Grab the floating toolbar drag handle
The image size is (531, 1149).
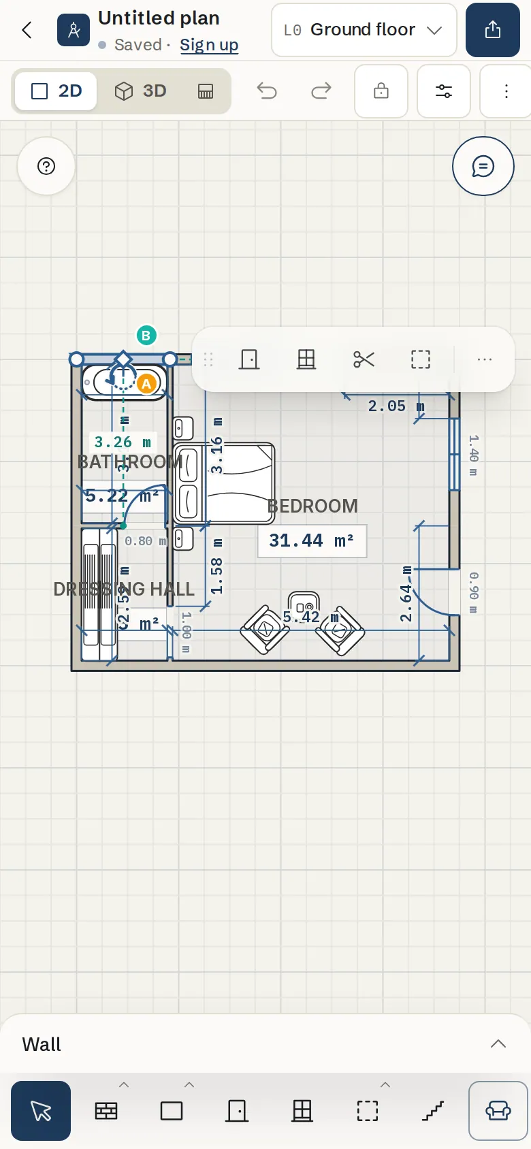208,359
